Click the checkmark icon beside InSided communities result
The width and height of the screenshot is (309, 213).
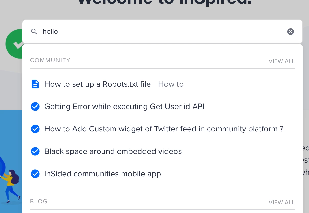[35, 174]
